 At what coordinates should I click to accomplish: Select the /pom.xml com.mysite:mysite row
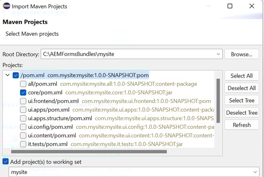coord(84,75)
